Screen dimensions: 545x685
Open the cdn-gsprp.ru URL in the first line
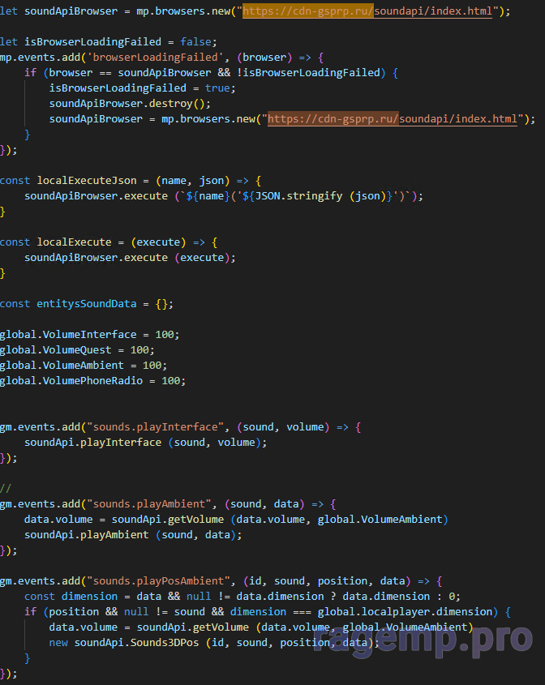pyautogui.click(x=367, y=11)
